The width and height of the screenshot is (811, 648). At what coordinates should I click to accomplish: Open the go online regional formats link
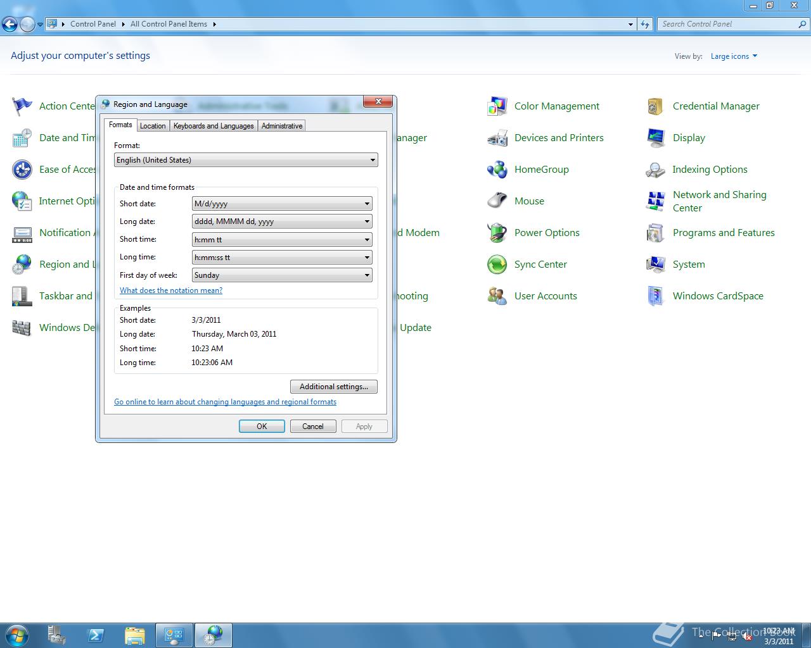click(x=225, y=402)
